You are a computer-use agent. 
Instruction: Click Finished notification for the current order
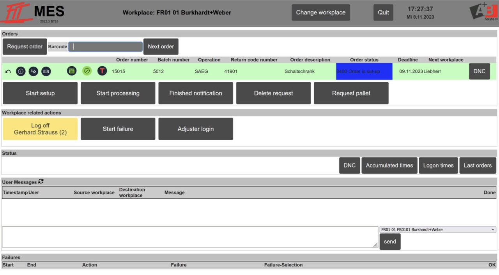(195, 93)
